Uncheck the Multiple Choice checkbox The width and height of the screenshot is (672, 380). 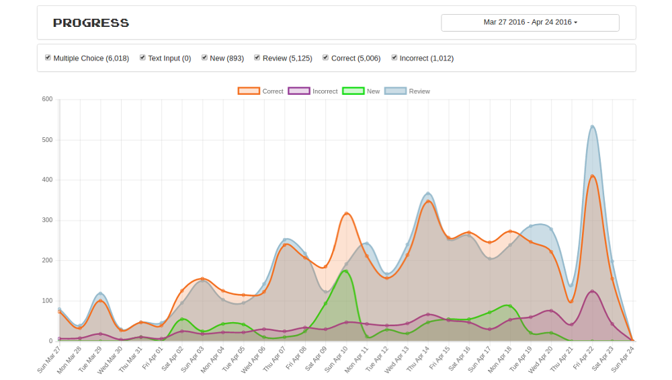48,58
